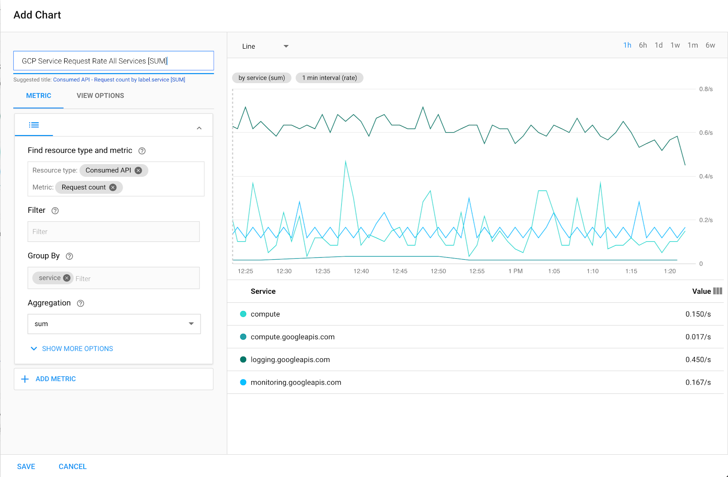Viewport: 728px width, 477px height.
Task: Click the monitoring.googleapis.com color dot
Action: click(x=243, y=382)
